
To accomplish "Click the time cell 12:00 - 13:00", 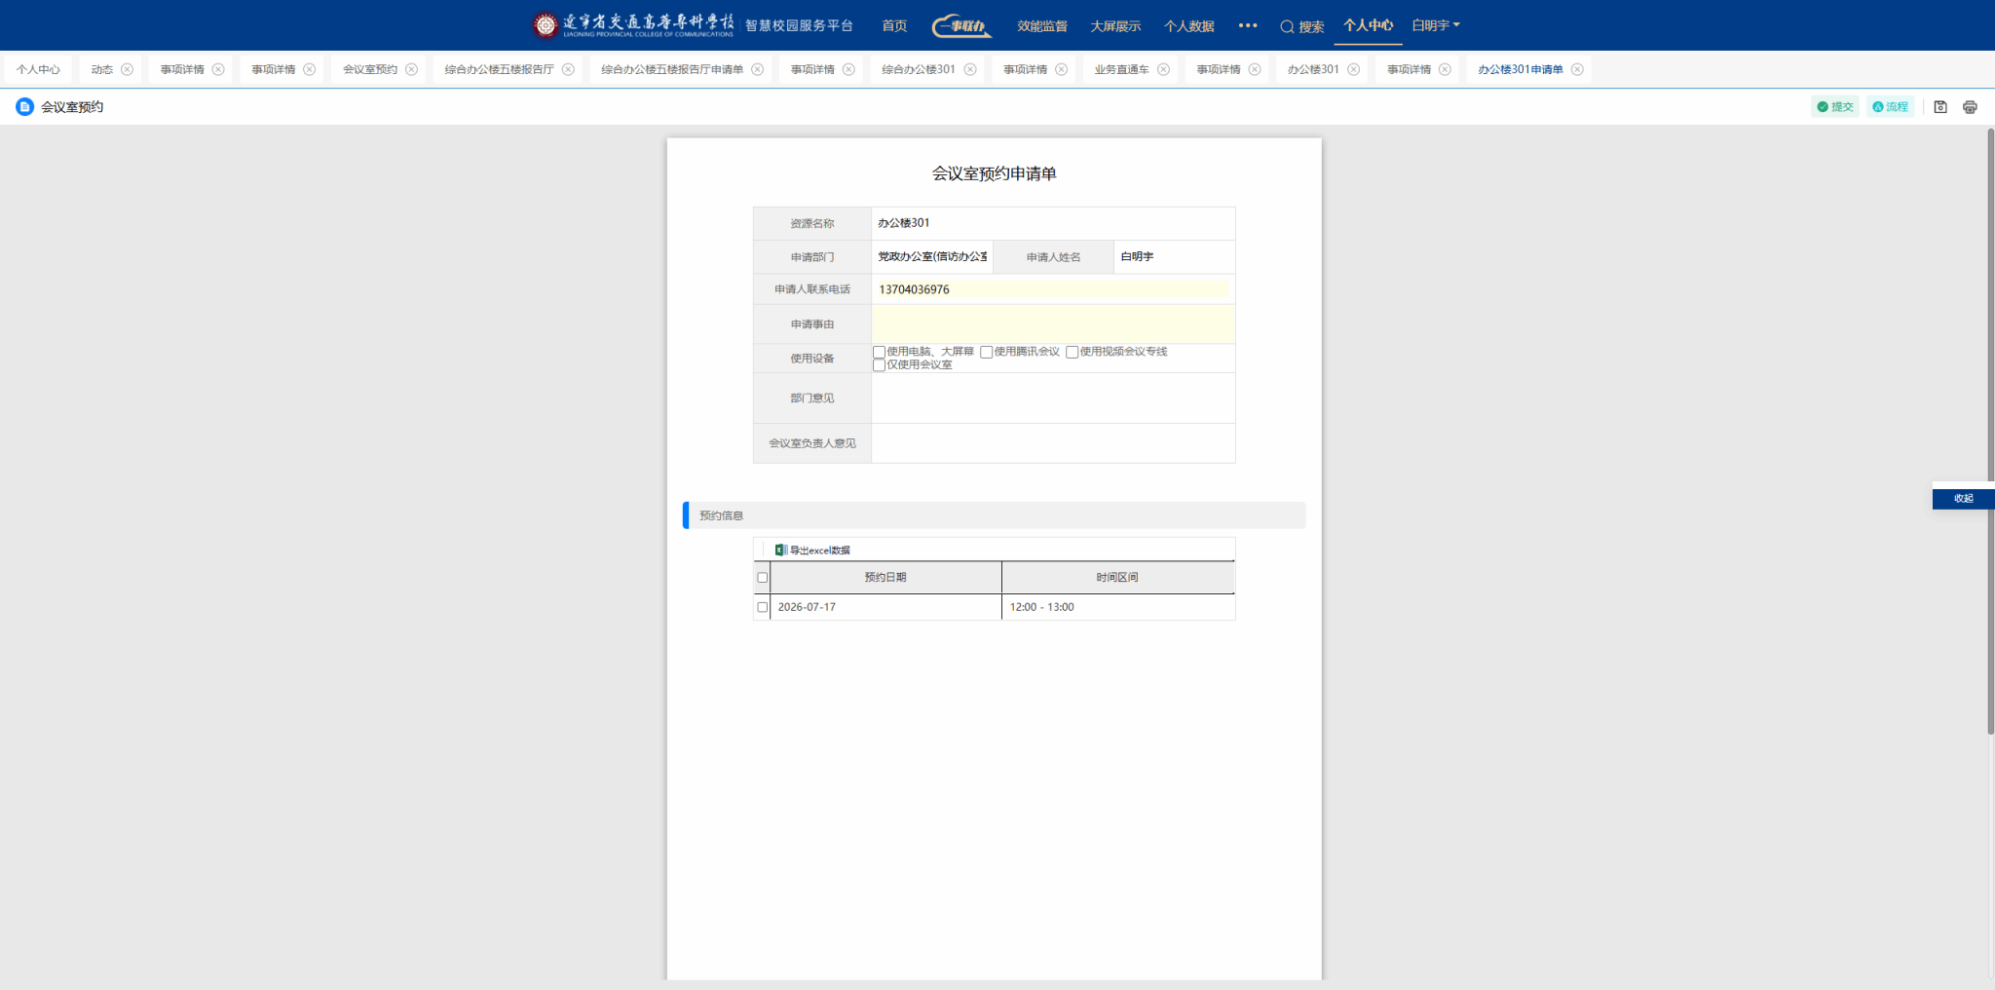I will (x=1117, y=607).
